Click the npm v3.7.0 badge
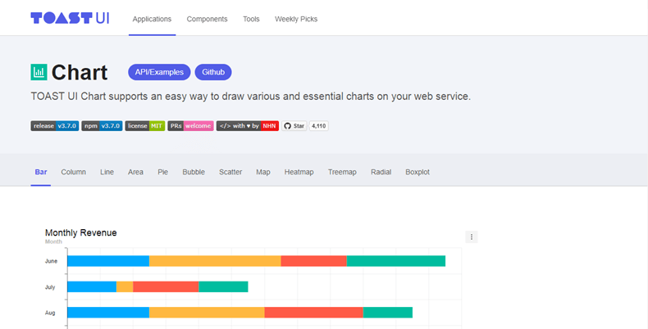648x329 pixels. (102, 126)
